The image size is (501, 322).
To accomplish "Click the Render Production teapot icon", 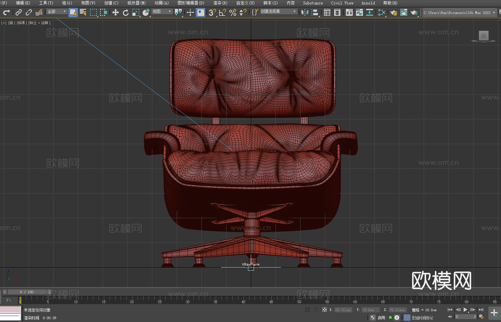I will pos(414,12).
